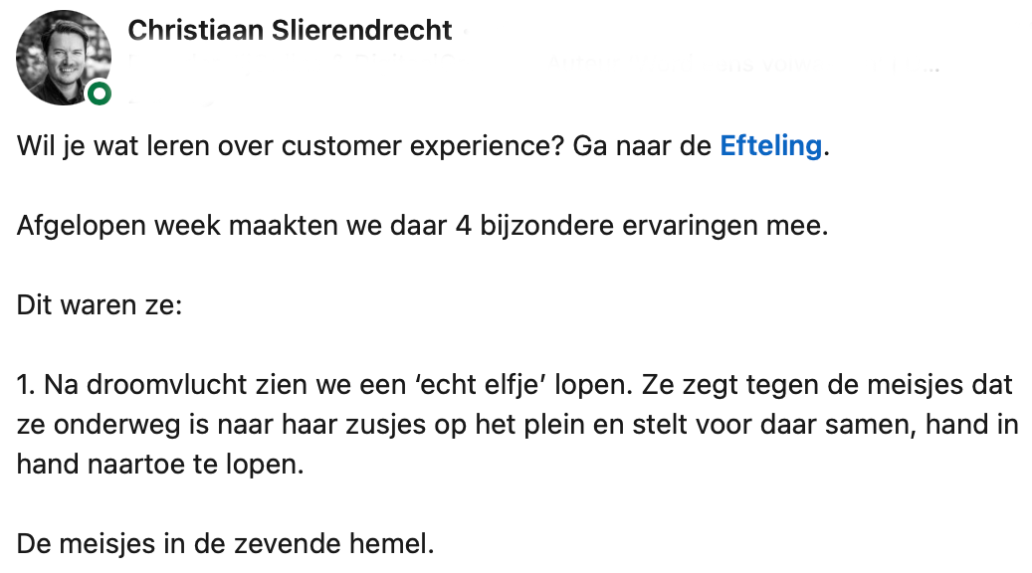
Task: Click the list number '1.' in the post
Action: [x=26, y=385]
